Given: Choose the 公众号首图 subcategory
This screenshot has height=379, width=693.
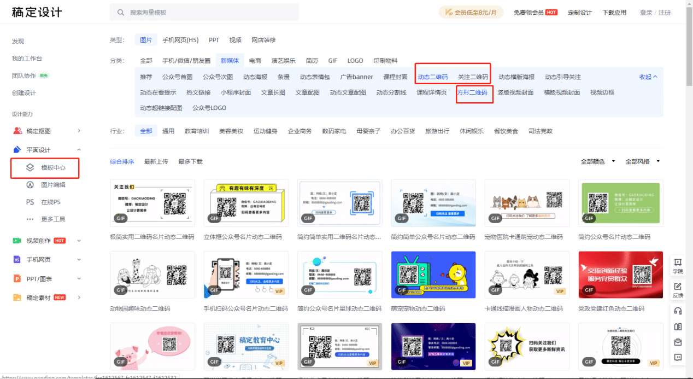Looking at the screenshot, I should coord(177,77).
